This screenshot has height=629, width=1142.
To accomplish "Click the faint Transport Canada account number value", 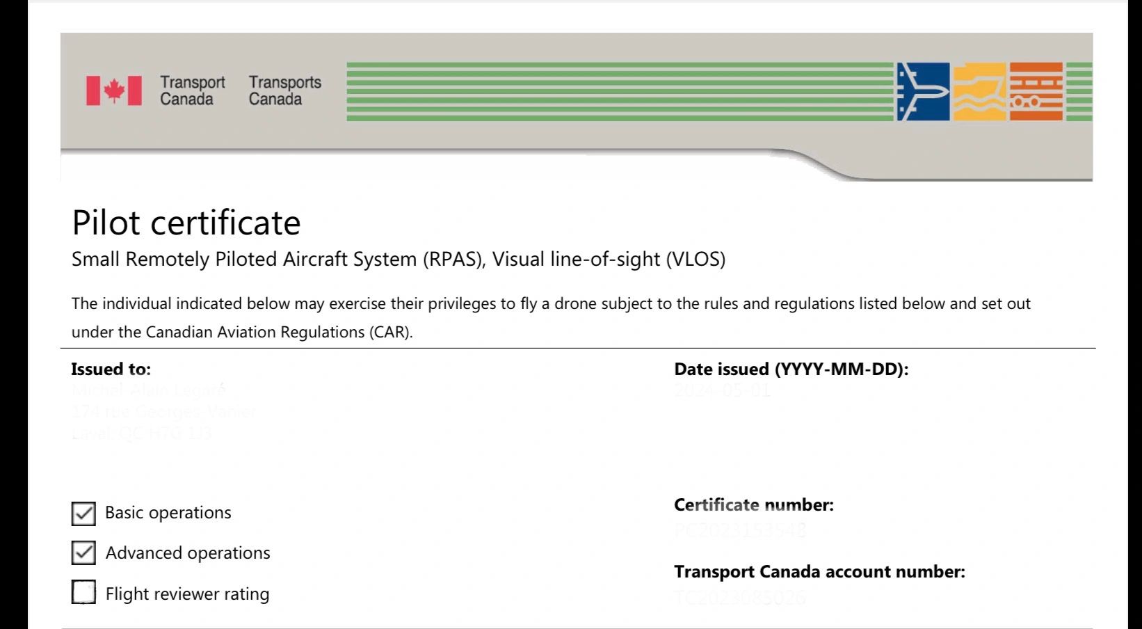I will click(740, 598).
